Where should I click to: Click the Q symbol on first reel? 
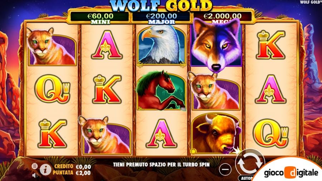tap(52, 89)
